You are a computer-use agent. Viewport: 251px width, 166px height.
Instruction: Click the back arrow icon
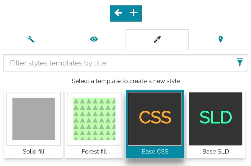click(118, 13)
